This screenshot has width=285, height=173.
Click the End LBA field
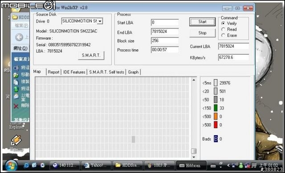pos(165,32)
